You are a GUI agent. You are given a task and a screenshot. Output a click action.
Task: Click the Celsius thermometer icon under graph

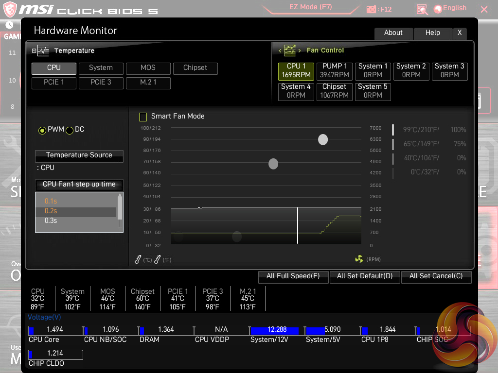[x=138, y=260]
